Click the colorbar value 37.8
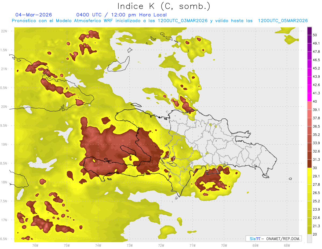The image size is (322, 249). (316, 118)
